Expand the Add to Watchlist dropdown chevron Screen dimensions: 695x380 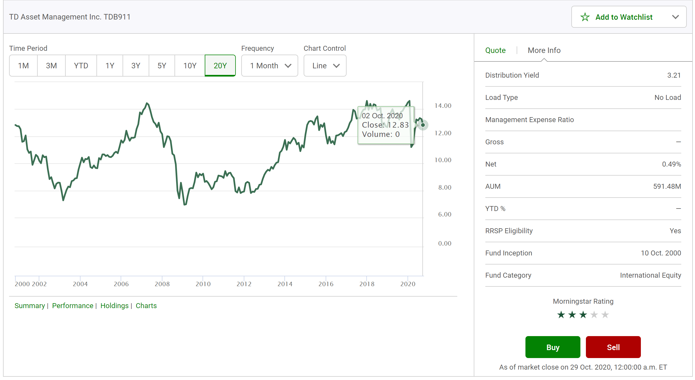(x=676, y=17)
